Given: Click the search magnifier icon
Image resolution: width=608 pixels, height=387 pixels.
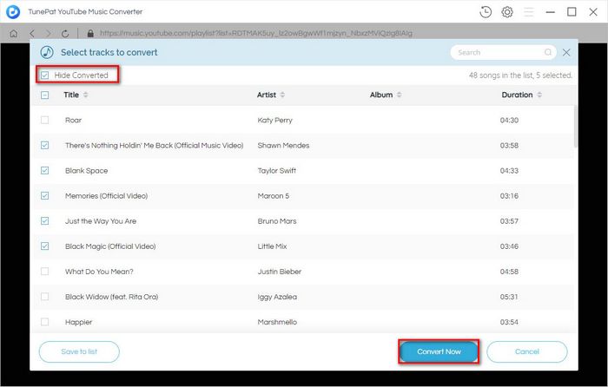Looking at the screenshot, I should point(548,52).
